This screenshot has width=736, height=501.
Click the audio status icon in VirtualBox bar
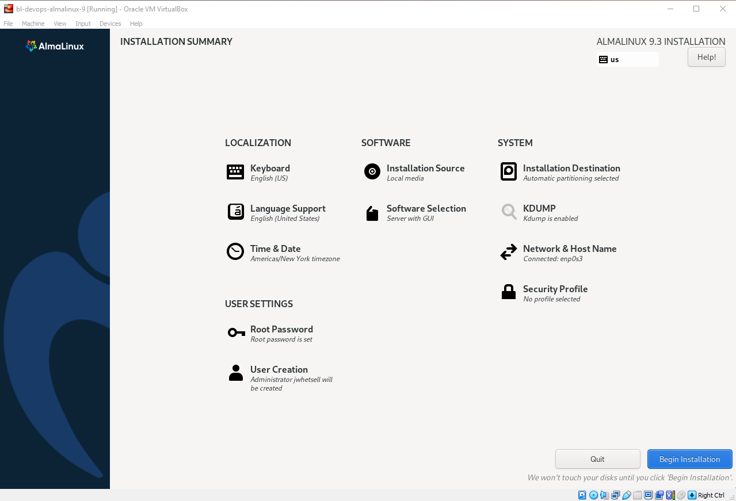pos(605,495)
